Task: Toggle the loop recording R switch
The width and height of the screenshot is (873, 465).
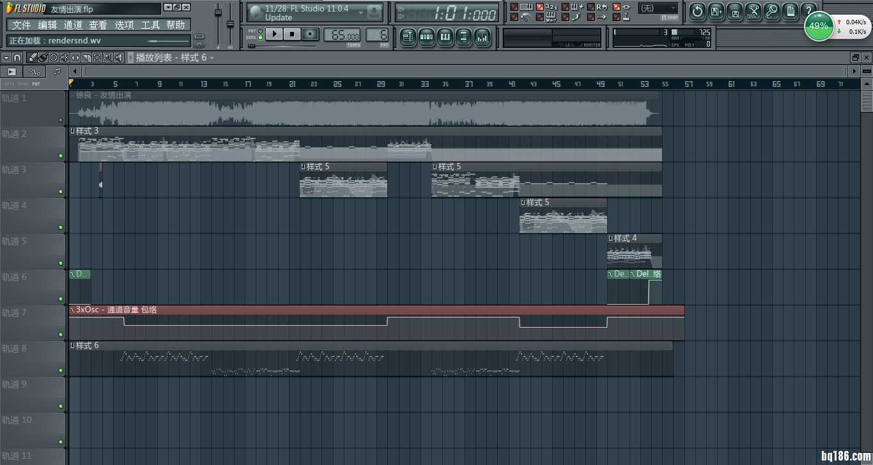Action: pos(591,7)
